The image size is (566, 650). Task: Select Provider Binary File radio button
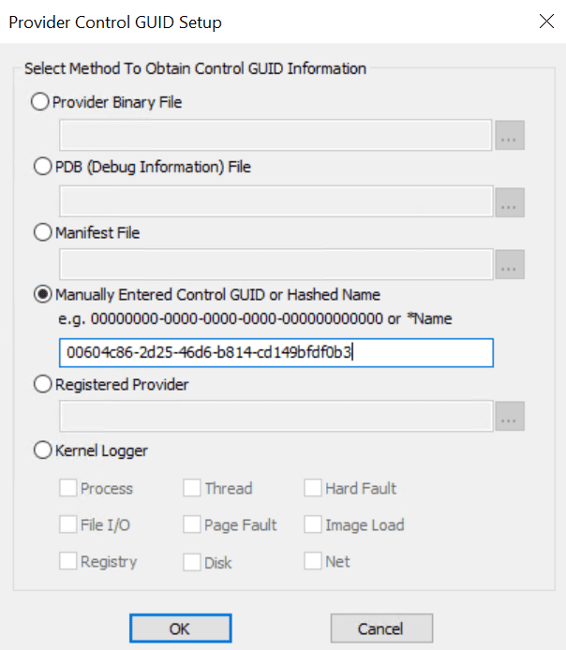pyautogui.click(x=41, y=102)
